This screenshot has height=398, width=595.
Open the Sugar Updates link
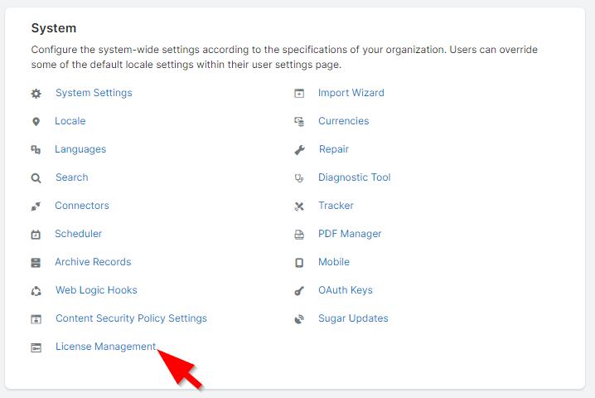[x=353, y=318]
